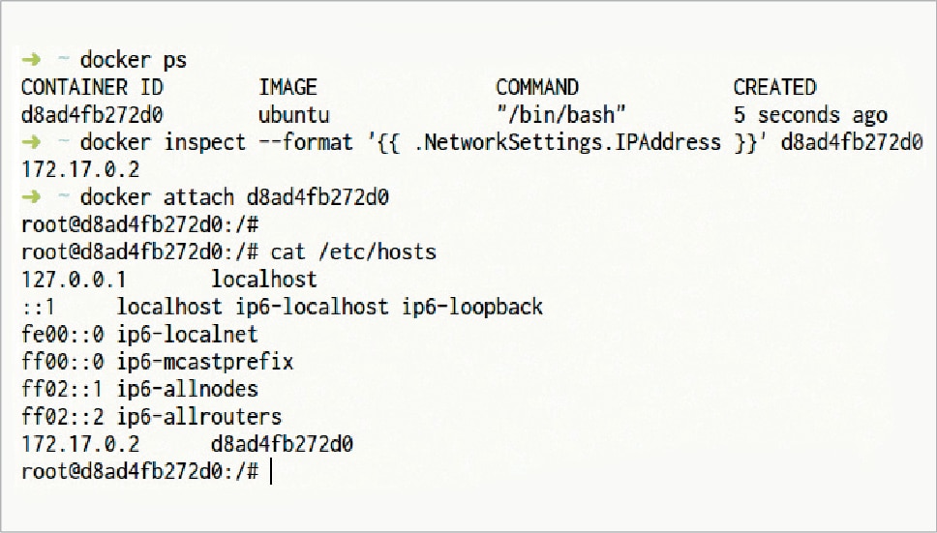Click the CREATED column header

(x=774, y=87)
